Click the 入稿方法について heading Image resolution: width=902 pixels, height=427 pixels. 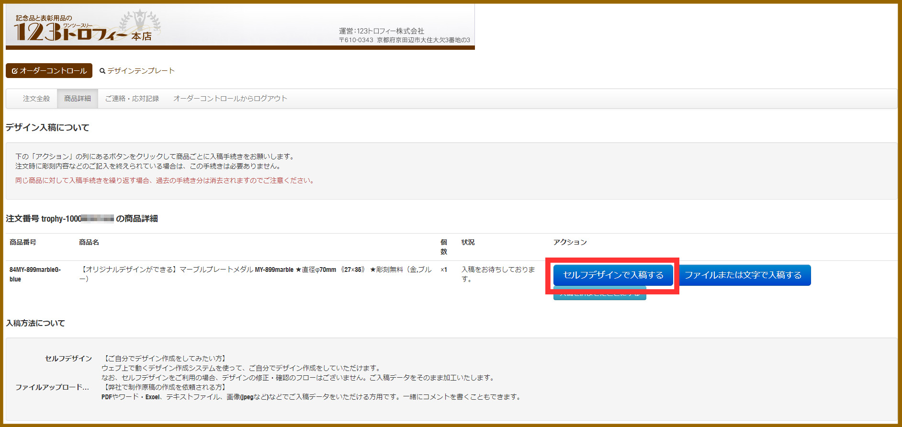pos(35,323)
